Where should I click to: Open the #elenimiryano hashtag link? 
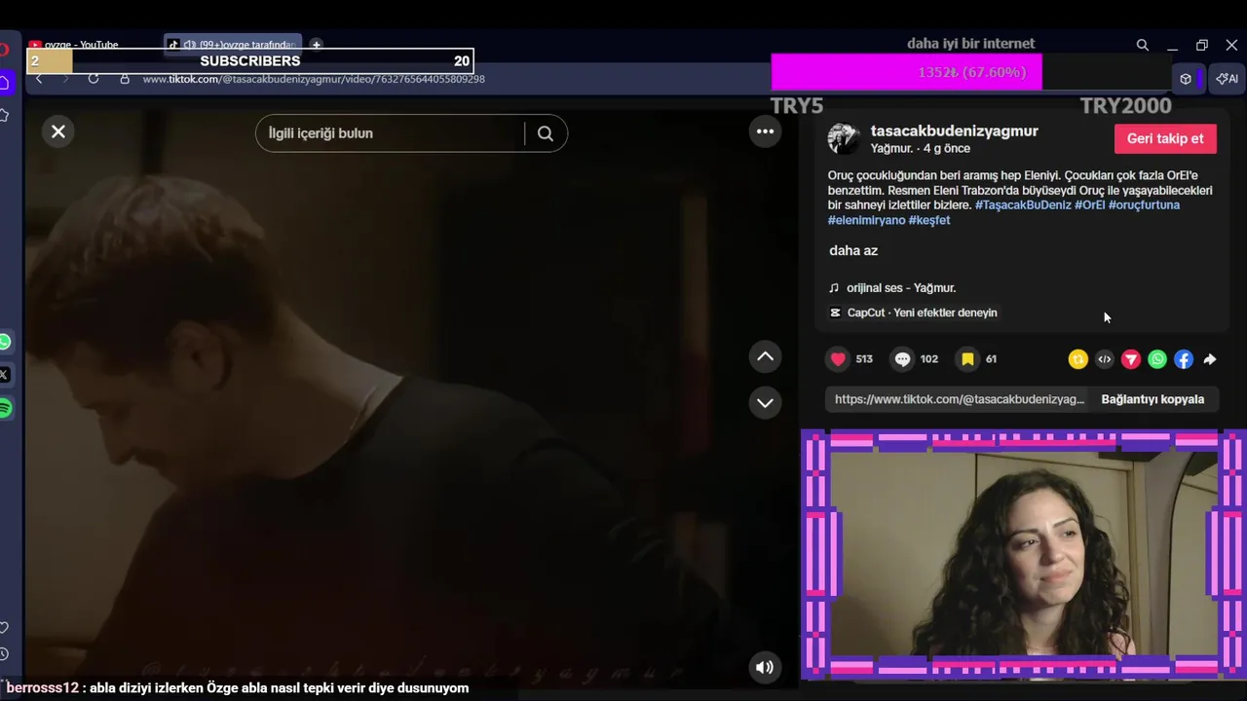pos(866,220)
